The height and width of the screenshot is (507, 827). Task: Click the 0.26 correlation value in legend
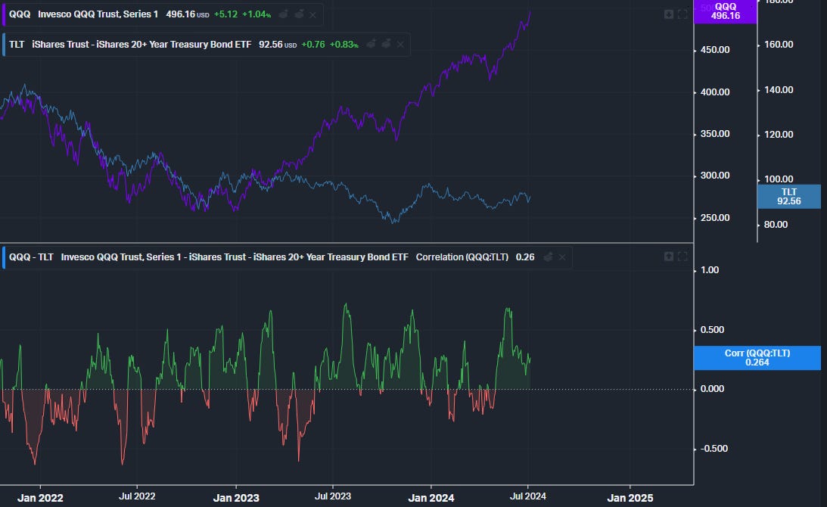click(x=525, y=257)
